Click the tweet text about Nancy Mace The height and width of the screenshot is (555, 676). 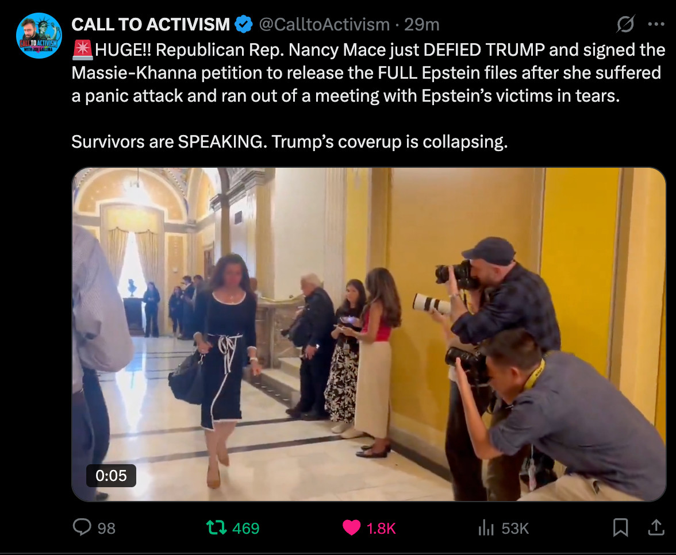tap(368, 95)
